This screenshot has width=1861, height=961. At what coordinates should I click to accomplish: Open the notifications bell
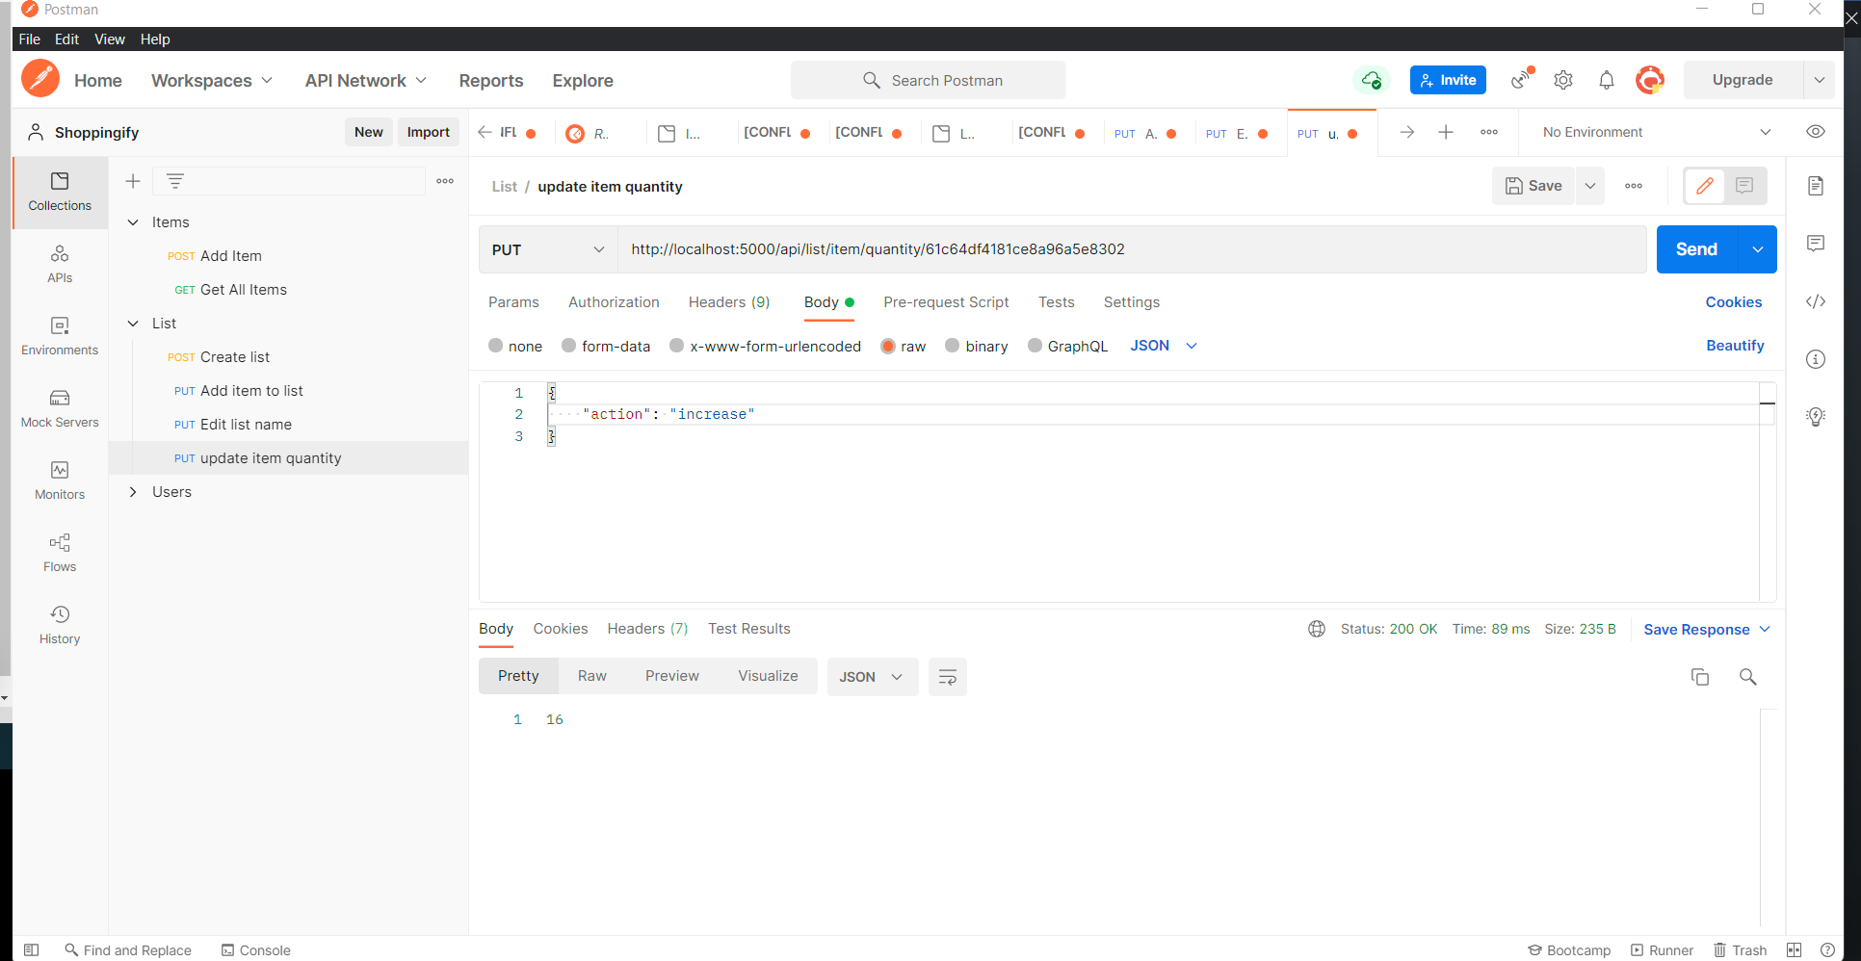tap(1607, 80)
